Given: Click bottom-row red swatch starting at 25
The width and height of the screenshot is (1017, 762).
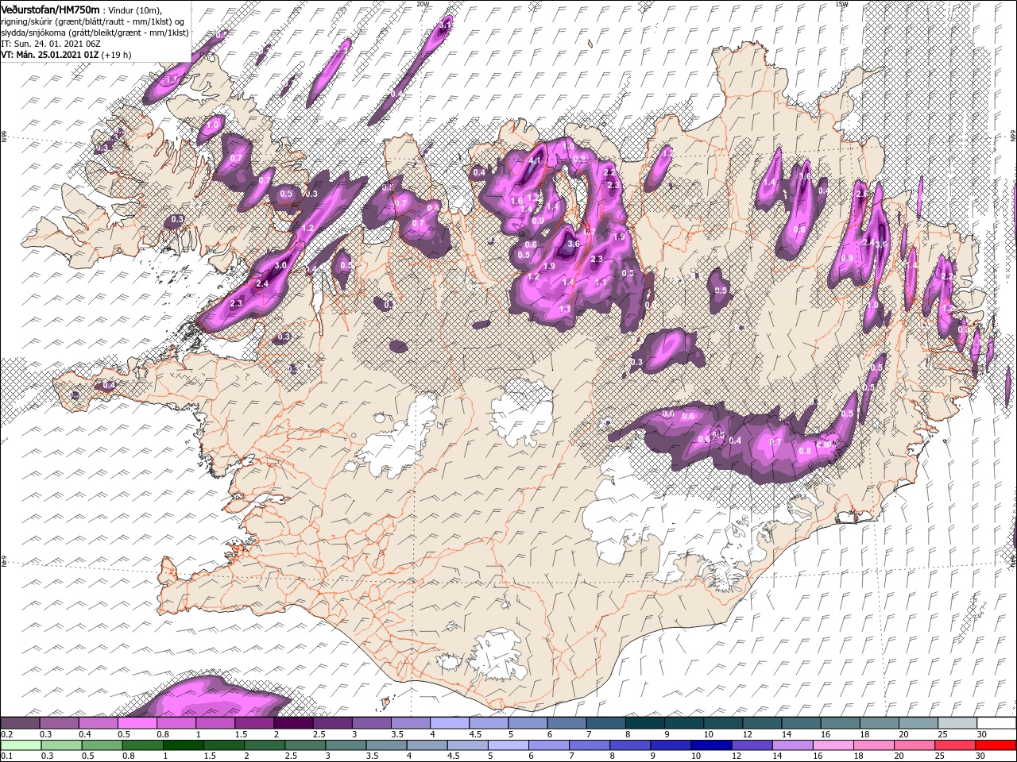Looking at the screenshot, I should (x=954, y=745).
